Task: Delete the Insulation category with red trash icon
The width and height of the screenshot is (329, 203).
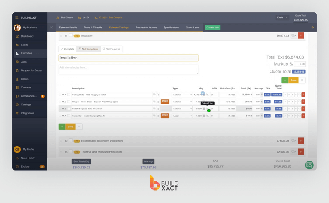Action: [x=301, y=36]
